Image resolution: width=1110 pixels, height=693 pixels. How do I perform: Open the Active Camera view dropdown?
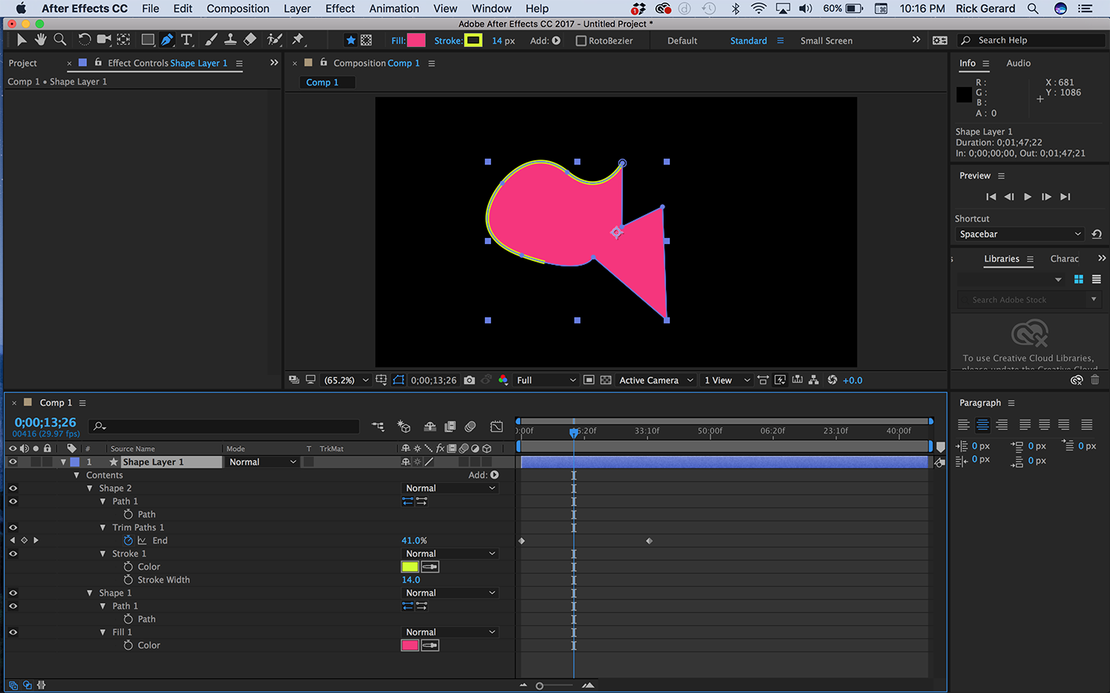pyautogui.click(x=656, y=380)
